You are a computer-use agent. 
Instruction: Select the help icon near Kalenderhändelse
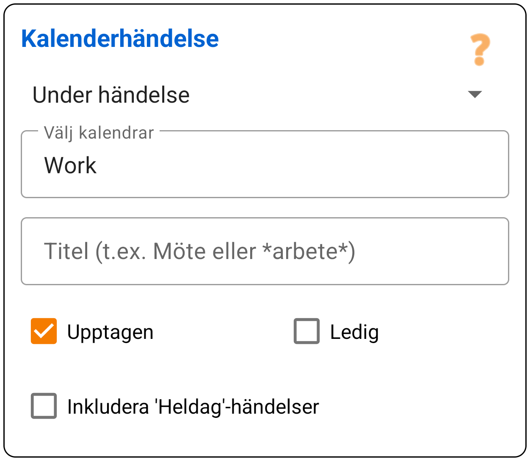pos(479,49)
